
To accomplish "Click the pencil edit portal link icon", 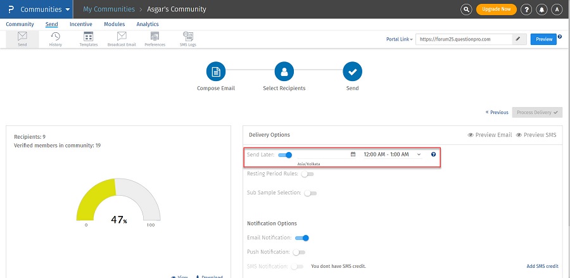I will tap(519, 39).
